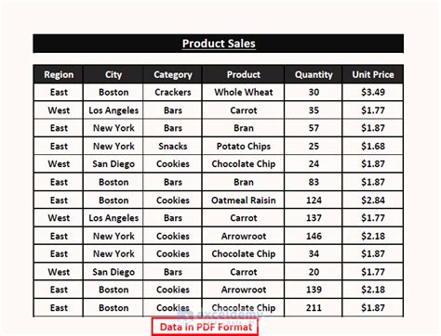Click the quantity cell showing 146
Screen dimensions: 441x336
314,236
